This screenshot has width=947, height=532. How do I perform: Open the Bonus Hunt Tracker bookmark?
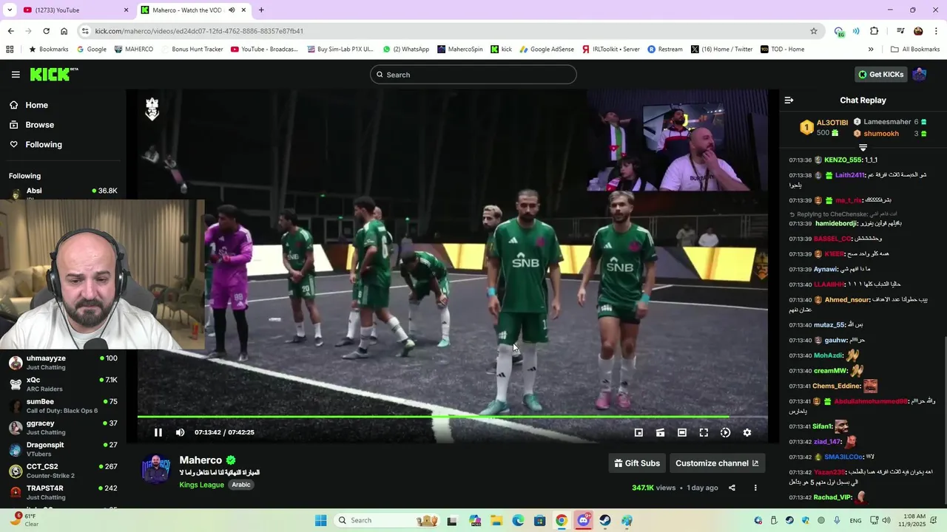[192, 50]
